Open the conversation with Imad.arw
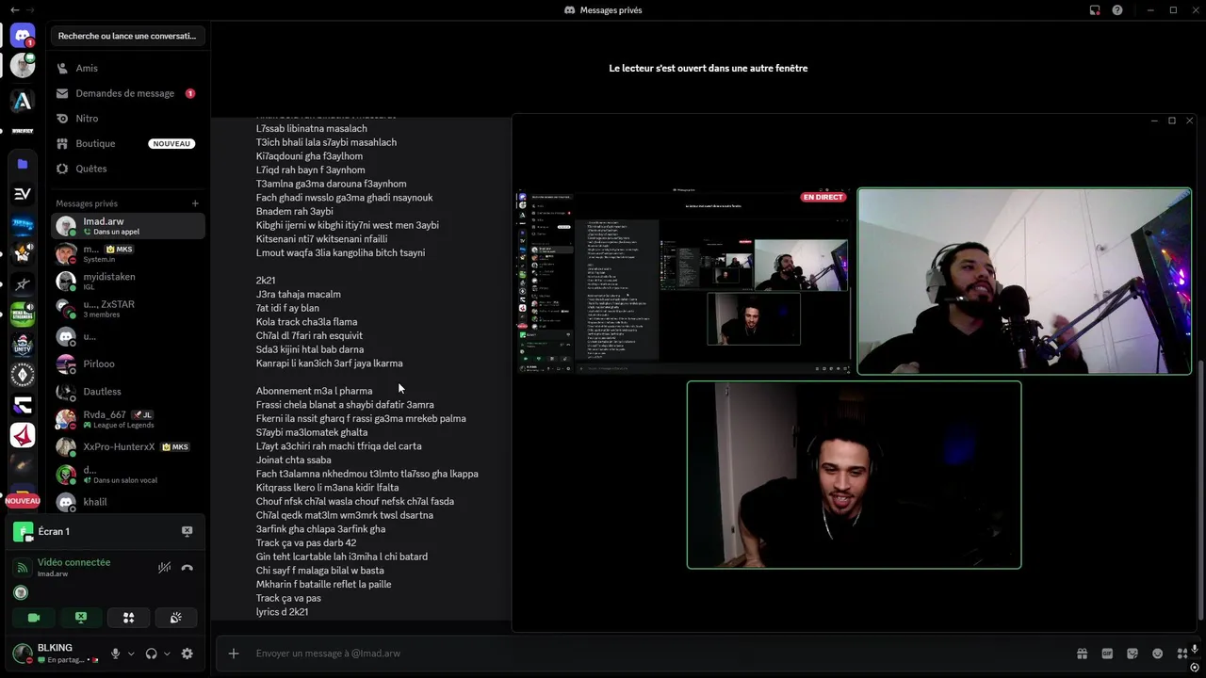Image resolution: width=1206 pixels, height=678 pixels. 127,226
